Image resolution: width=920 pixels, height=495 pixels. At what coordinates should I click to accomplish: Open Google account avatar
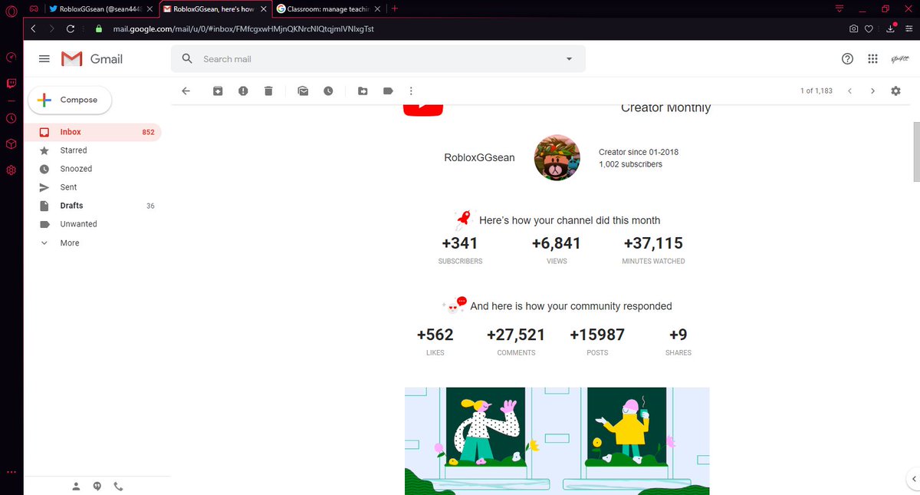[899, 59]
